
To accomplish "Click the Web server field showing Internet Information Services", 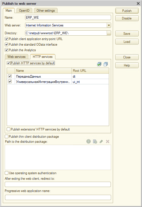I will 66,25.
